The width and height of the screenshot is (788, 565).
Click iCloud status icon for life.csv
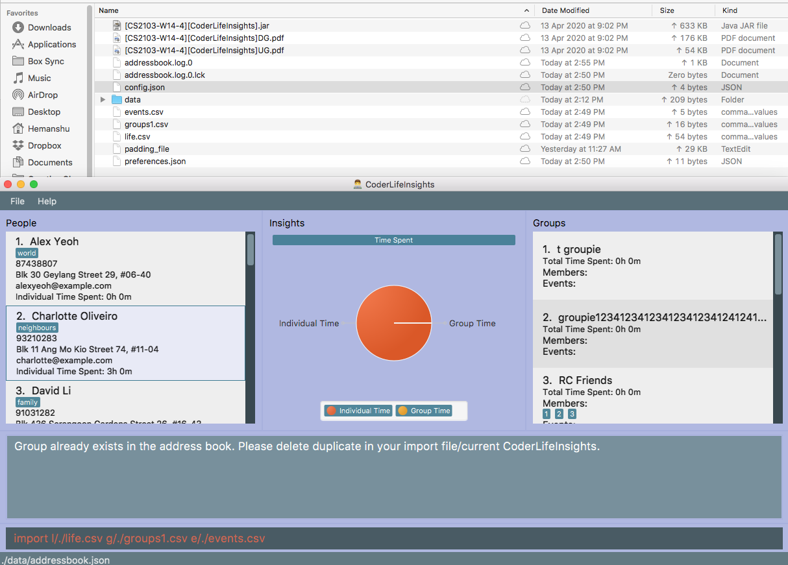tap(524, 137)
